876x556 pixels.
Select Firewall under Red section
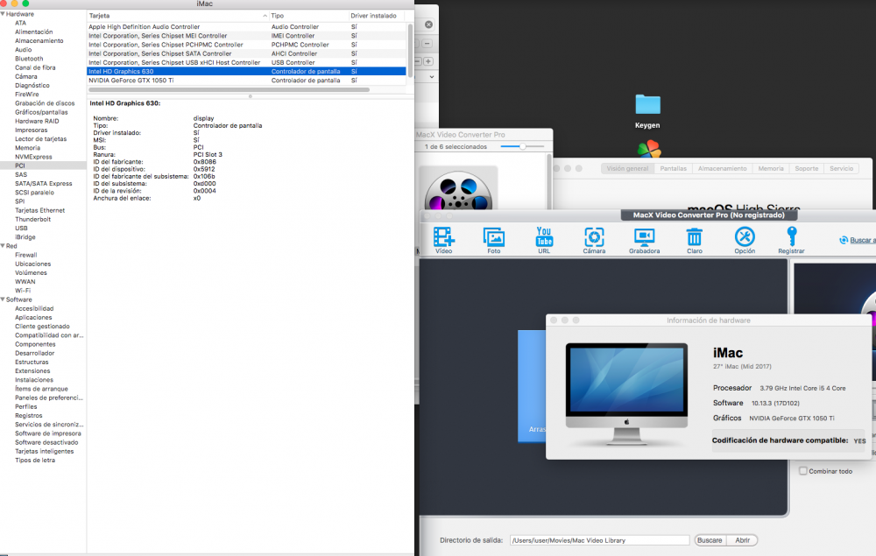[26, 255]
